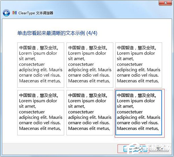Close the ClearType text tuner window
Viewport: 174px width, 157px height.
[x=165, y=3]
